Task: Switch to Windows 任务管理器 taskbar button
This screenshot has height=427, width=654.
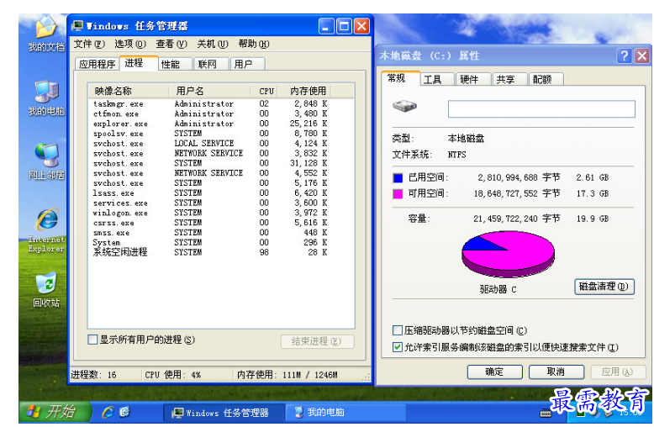Action: pos(223,413)
